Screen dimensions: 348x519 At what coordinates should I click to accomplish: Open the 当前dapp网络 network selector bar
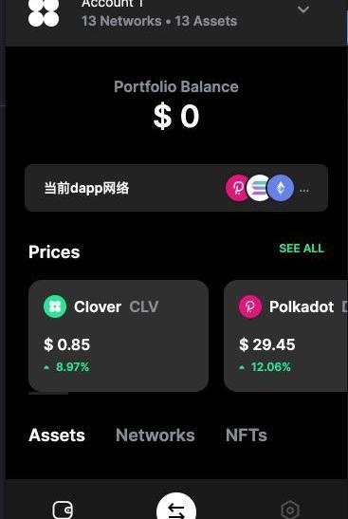176,188
